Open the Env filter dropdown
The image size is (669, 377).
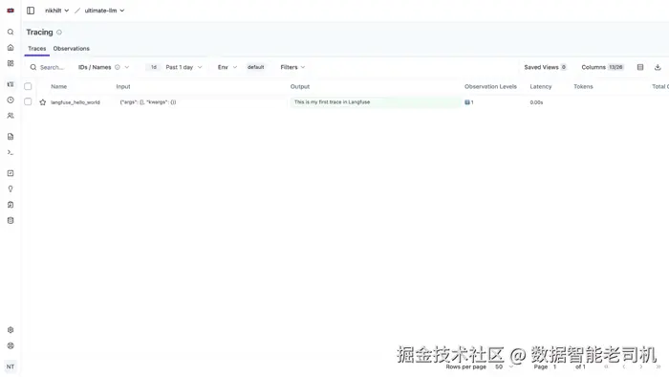click(x=227, y=67)
